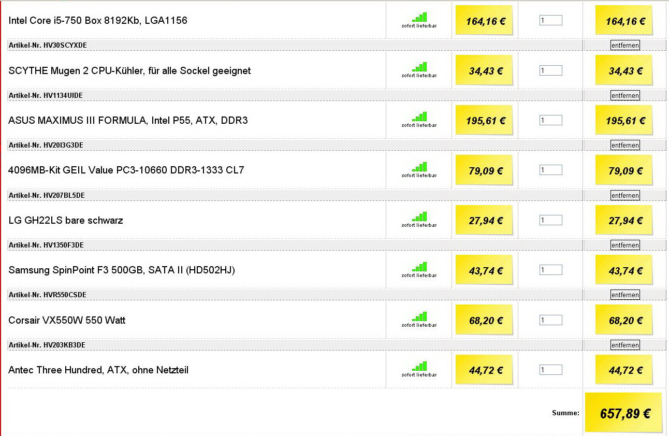Select product name 4096MB-Kit GEIL Value

pyautogui.click(x=126, y=170)
